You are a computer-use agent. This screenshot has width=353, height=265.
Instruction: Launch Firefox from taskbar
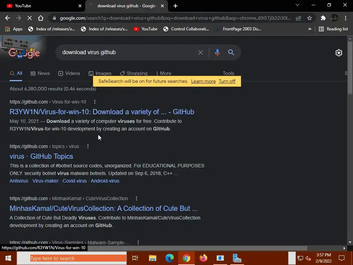point(203,258)
